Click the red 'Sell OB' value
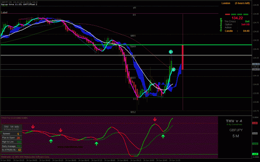The height and width of the screenshot is (162, 260). pos(245,24)
